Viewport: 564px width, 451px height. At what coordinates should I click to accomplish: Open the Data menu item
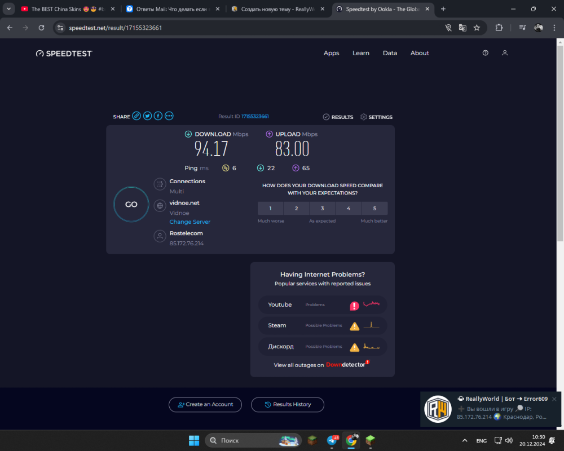click(390, 53)
